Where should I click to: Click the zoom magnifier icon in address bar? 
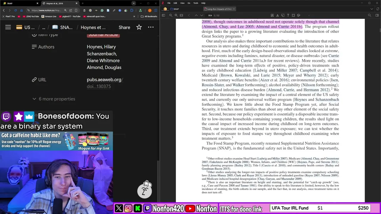(x=65, y=10)
